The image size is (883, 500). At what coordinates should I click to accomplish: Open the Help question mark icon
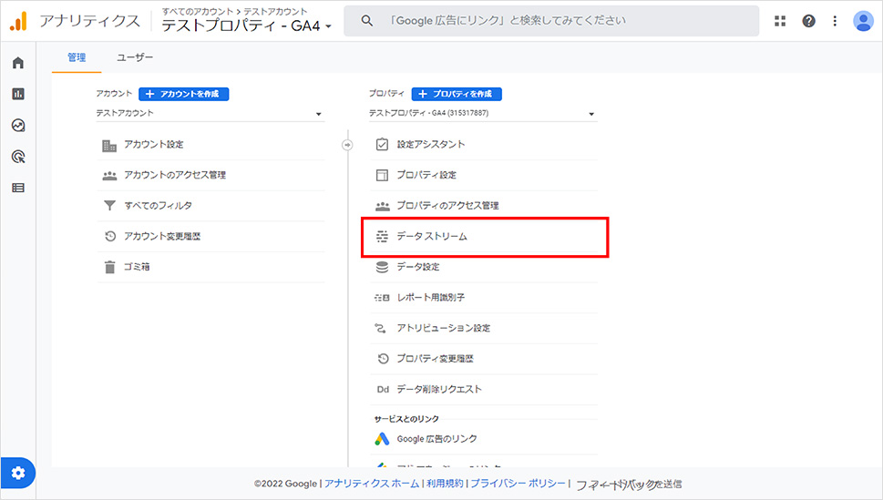(808, 21)
